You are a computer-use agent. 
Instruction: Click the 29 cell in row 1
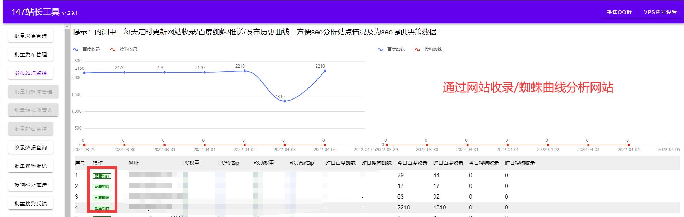click(401, 175)
